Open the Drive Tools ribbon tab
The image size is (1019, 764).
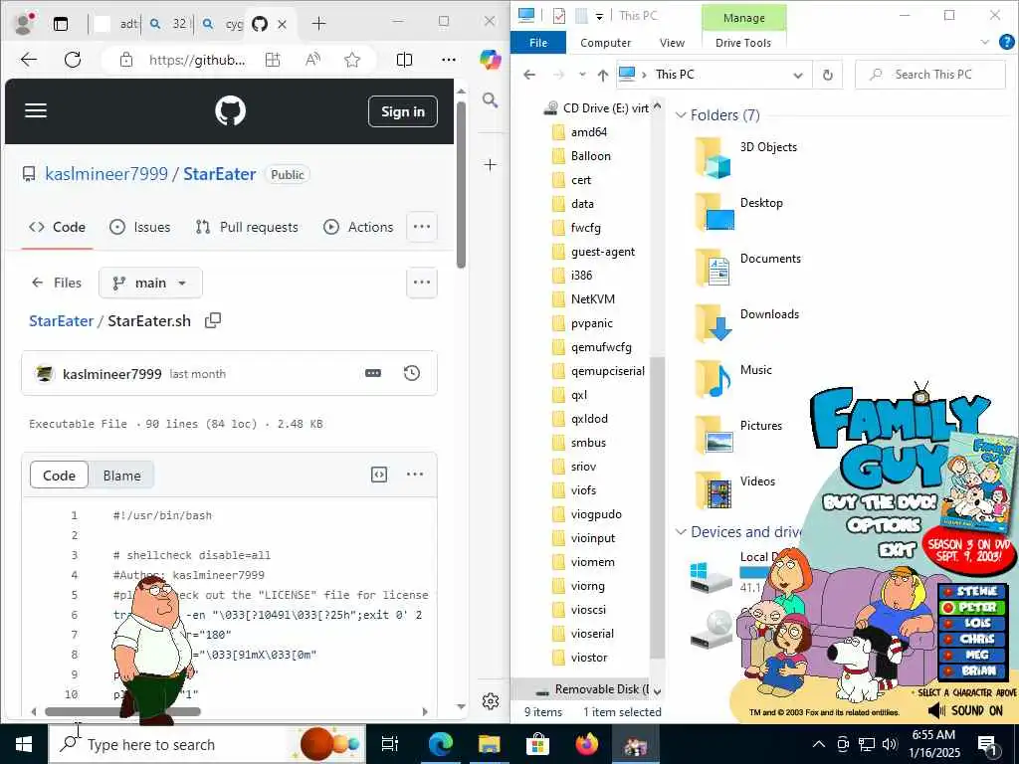click(742, 42)
